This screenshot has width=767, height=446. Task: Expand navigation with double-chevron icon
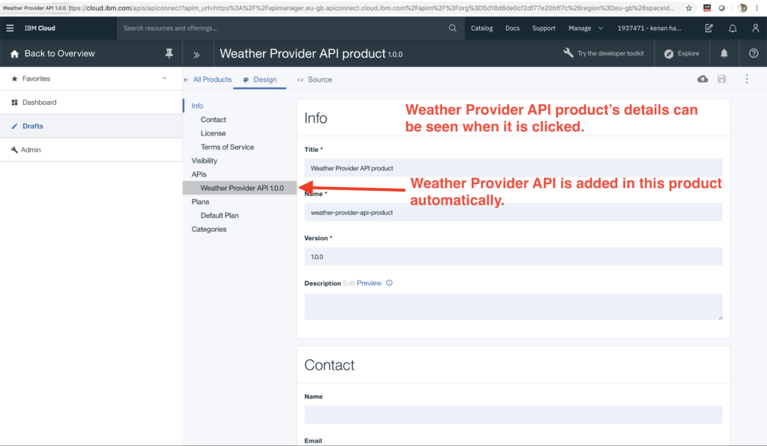point(197,55)
